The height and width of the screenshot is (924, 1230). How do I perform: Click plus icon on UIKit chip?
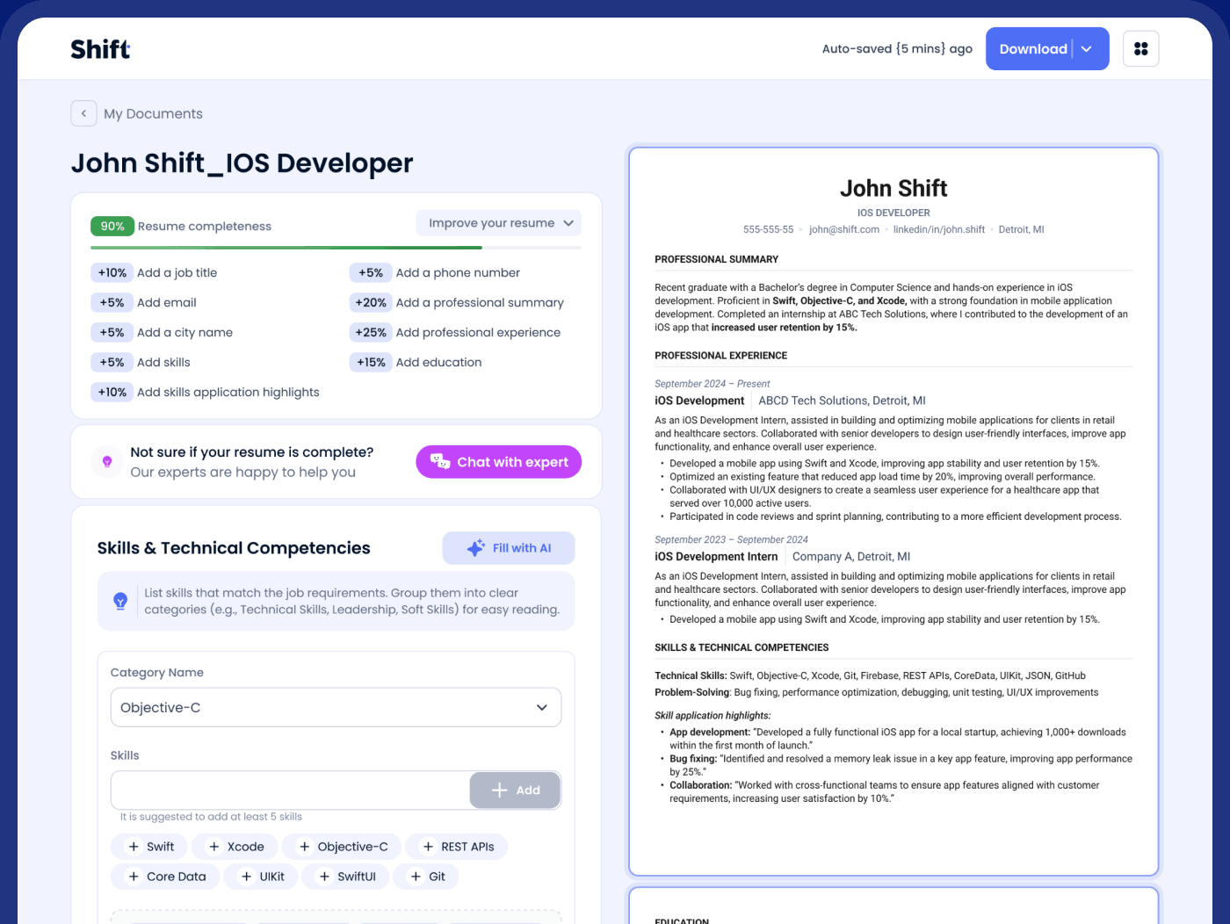coord(247,877)
